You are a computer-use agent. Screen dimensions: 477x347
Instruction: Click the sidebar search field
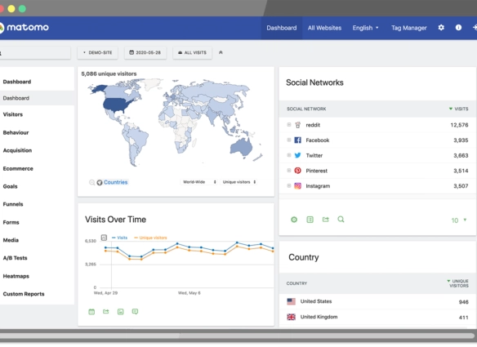pyautogui.click(x=35, y=53)
